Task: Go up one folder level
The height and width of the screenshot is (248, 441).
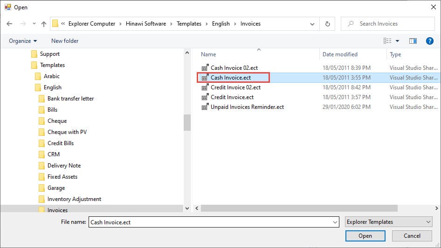Action: [44, 24]
